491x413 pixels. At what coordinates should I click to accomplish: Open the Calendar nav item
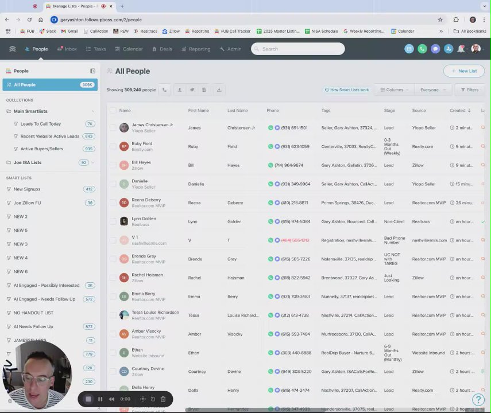[x=129, y=49]
